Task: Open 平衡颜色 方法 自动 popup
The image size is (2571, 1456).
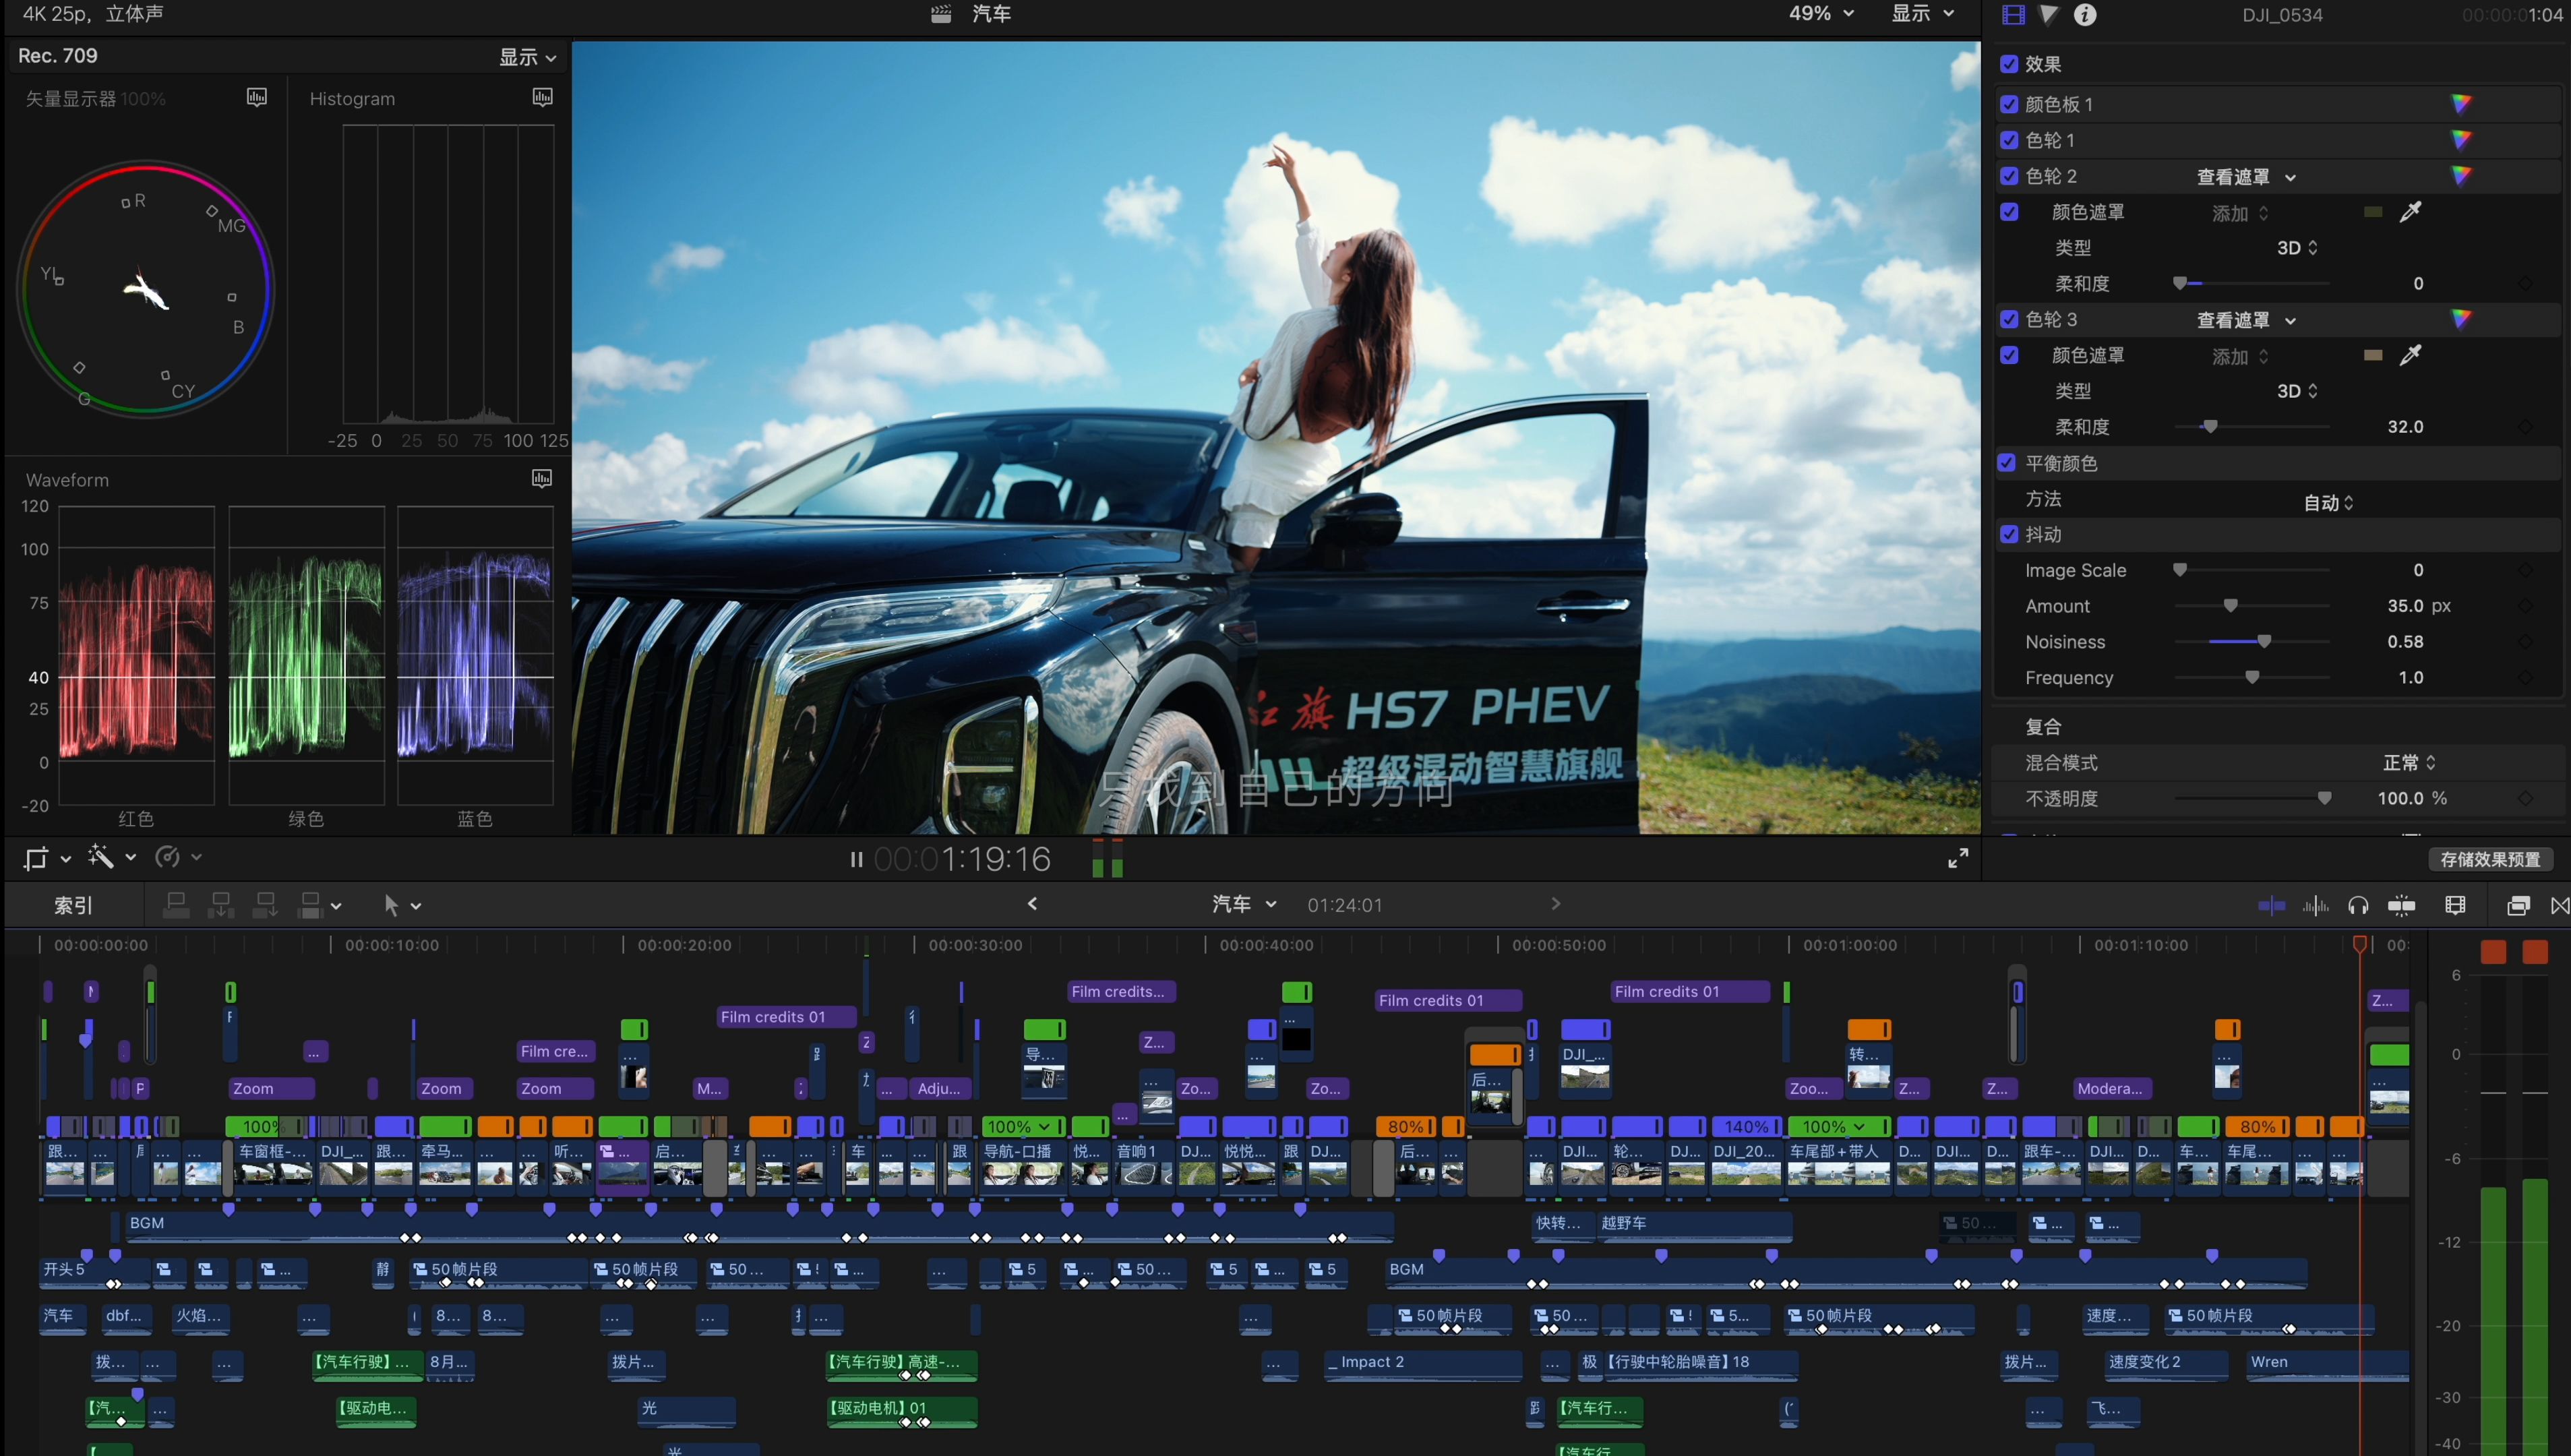Action: 2328,502
